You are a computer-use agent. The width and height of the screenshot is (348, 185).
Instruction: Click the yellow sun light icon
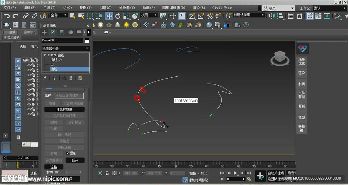click(x=126, y=25)
